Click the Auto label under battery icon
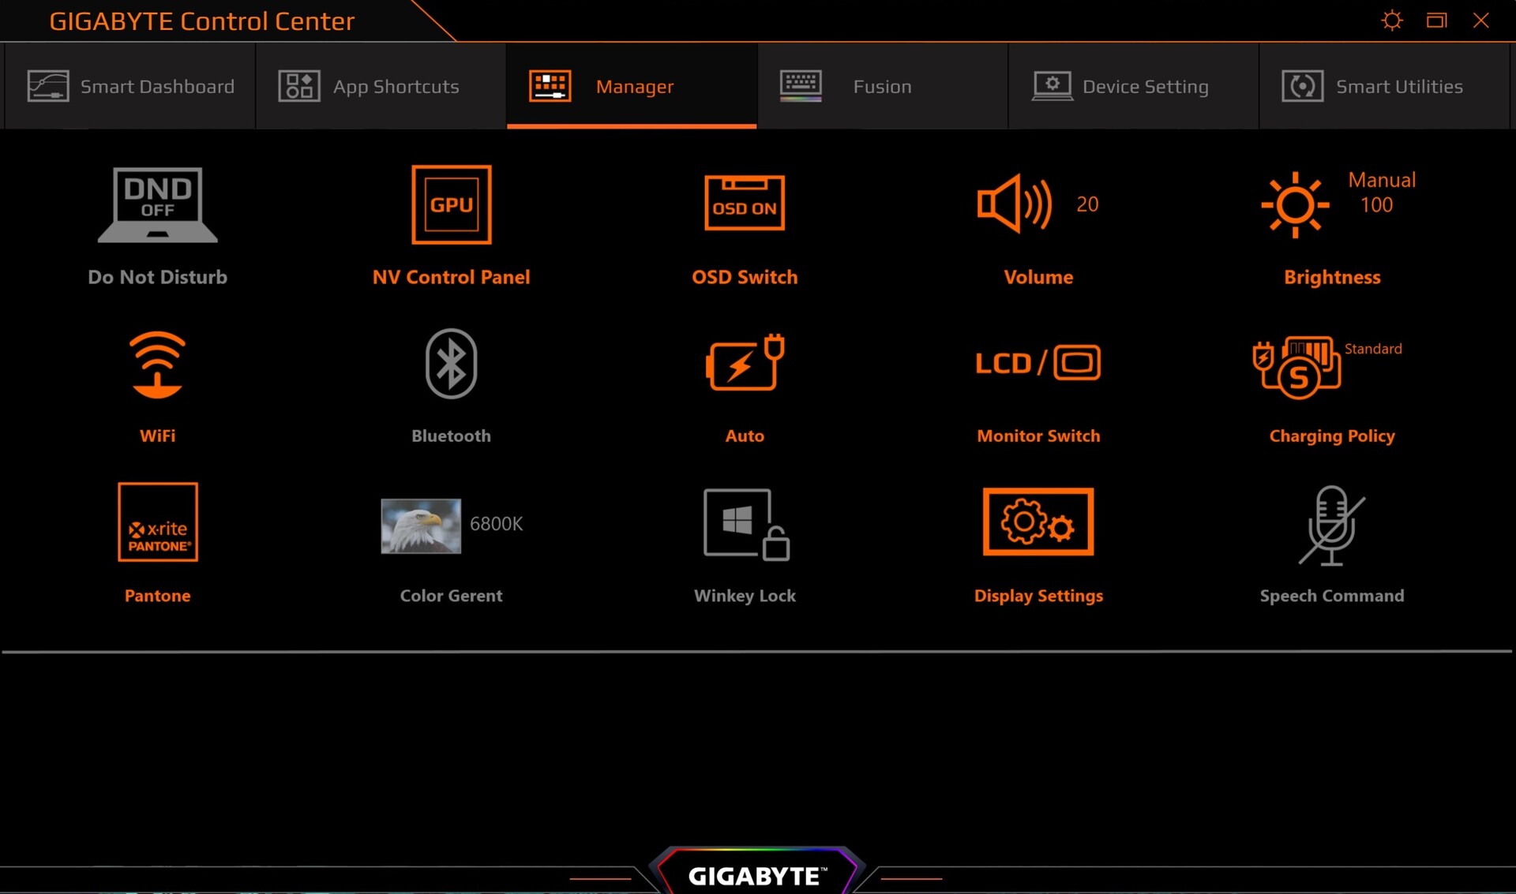The image size is (1516, 894). coord(745,436)
